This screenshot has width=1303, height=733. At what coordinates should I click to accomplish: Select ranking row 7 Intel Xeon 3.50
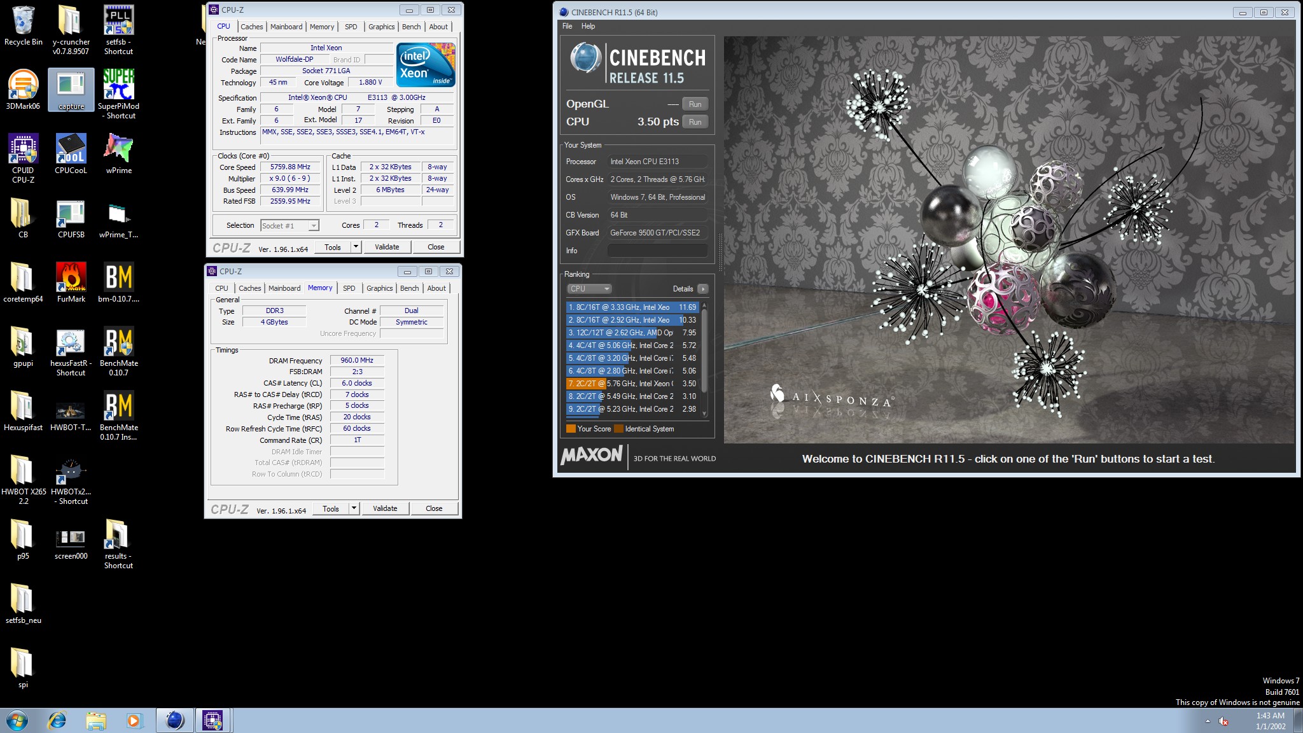click(632, 384)
